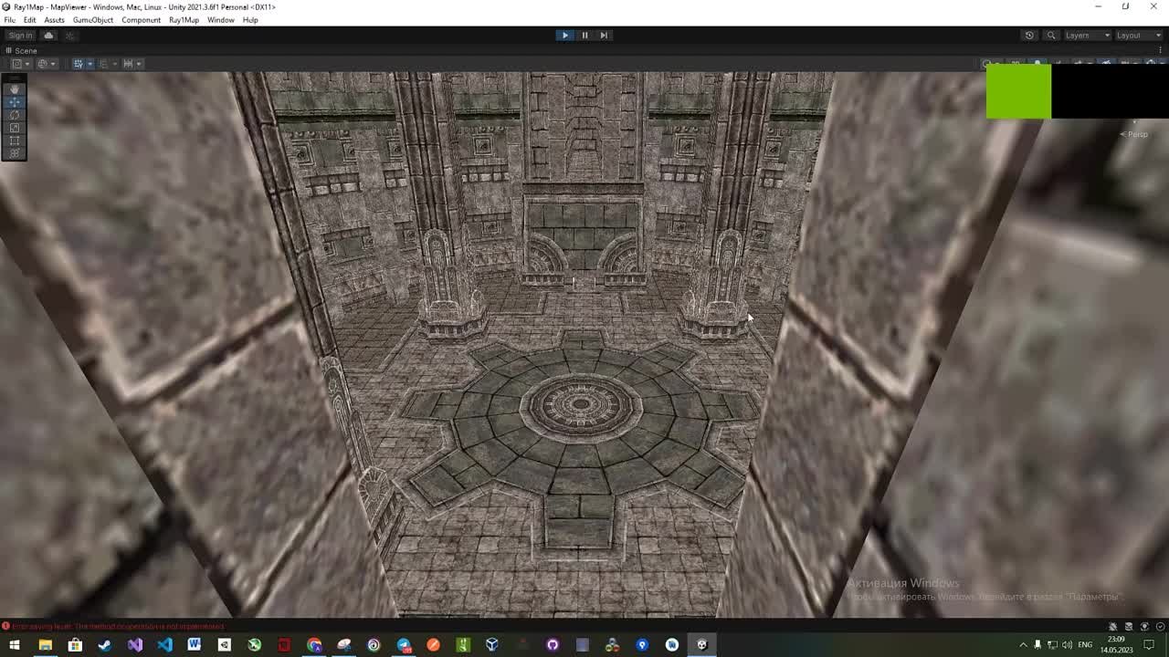This screenshot has height=657, width=1169.
Task: Toggle grid snapping
Action: (102, 64)
